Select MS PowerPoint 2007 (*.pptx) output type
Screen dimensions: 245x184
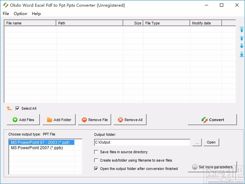(x=42, y=148)
